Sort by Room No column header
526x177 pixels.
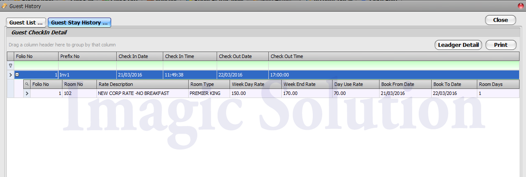click(79, 84)
